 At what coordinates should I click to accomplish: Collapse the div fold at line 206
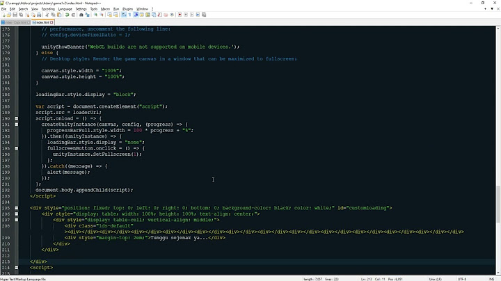click(x=16, y=214)
